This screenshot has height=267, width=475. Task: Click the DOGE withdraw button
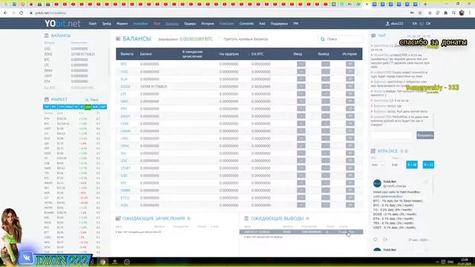[x=326, y=86]
